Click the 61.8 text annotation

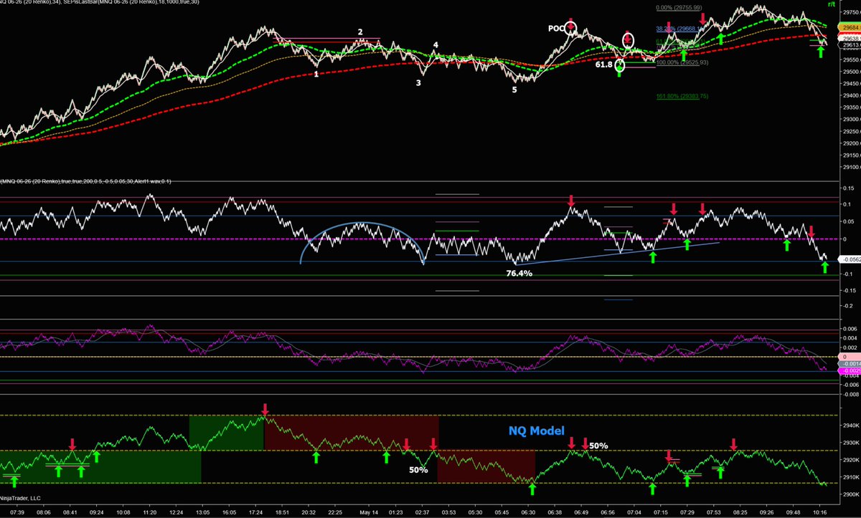point(605,64)
